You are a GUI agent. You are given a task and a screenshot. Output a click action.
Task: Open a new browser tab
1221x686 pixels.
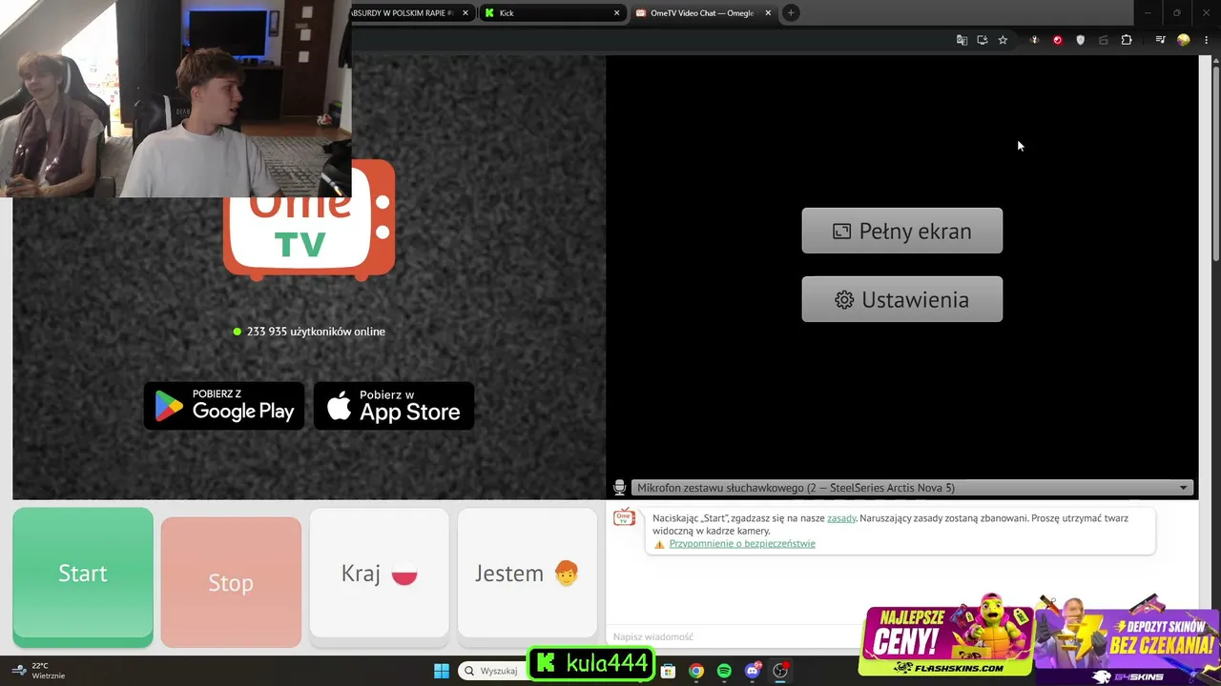[791, 12]
